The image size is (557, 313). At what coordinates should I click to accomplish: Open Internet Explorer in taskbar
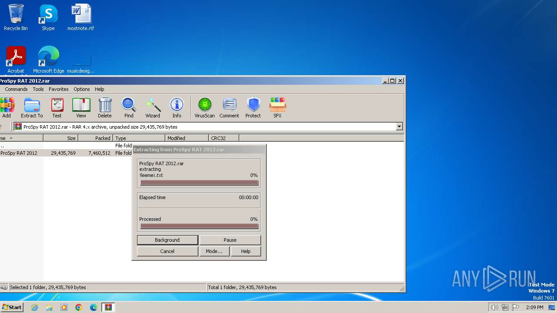tap(34, 307)
